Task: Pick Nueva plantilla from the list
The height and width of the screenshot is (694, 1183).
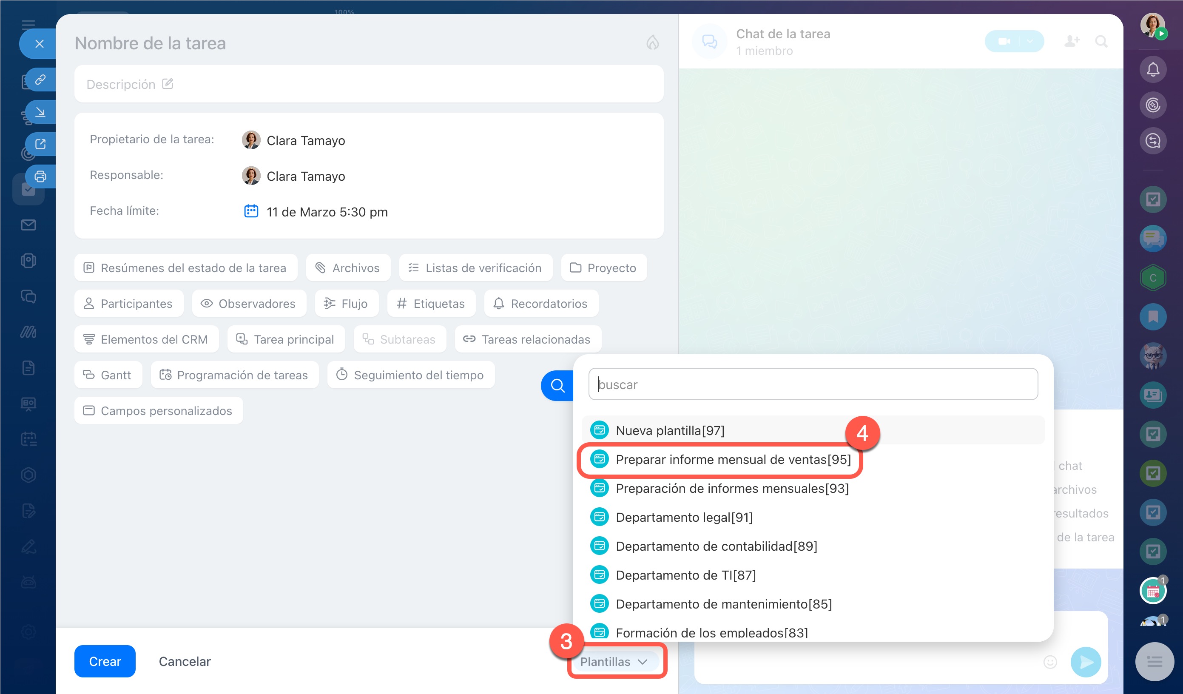Action: click(669, 430)
